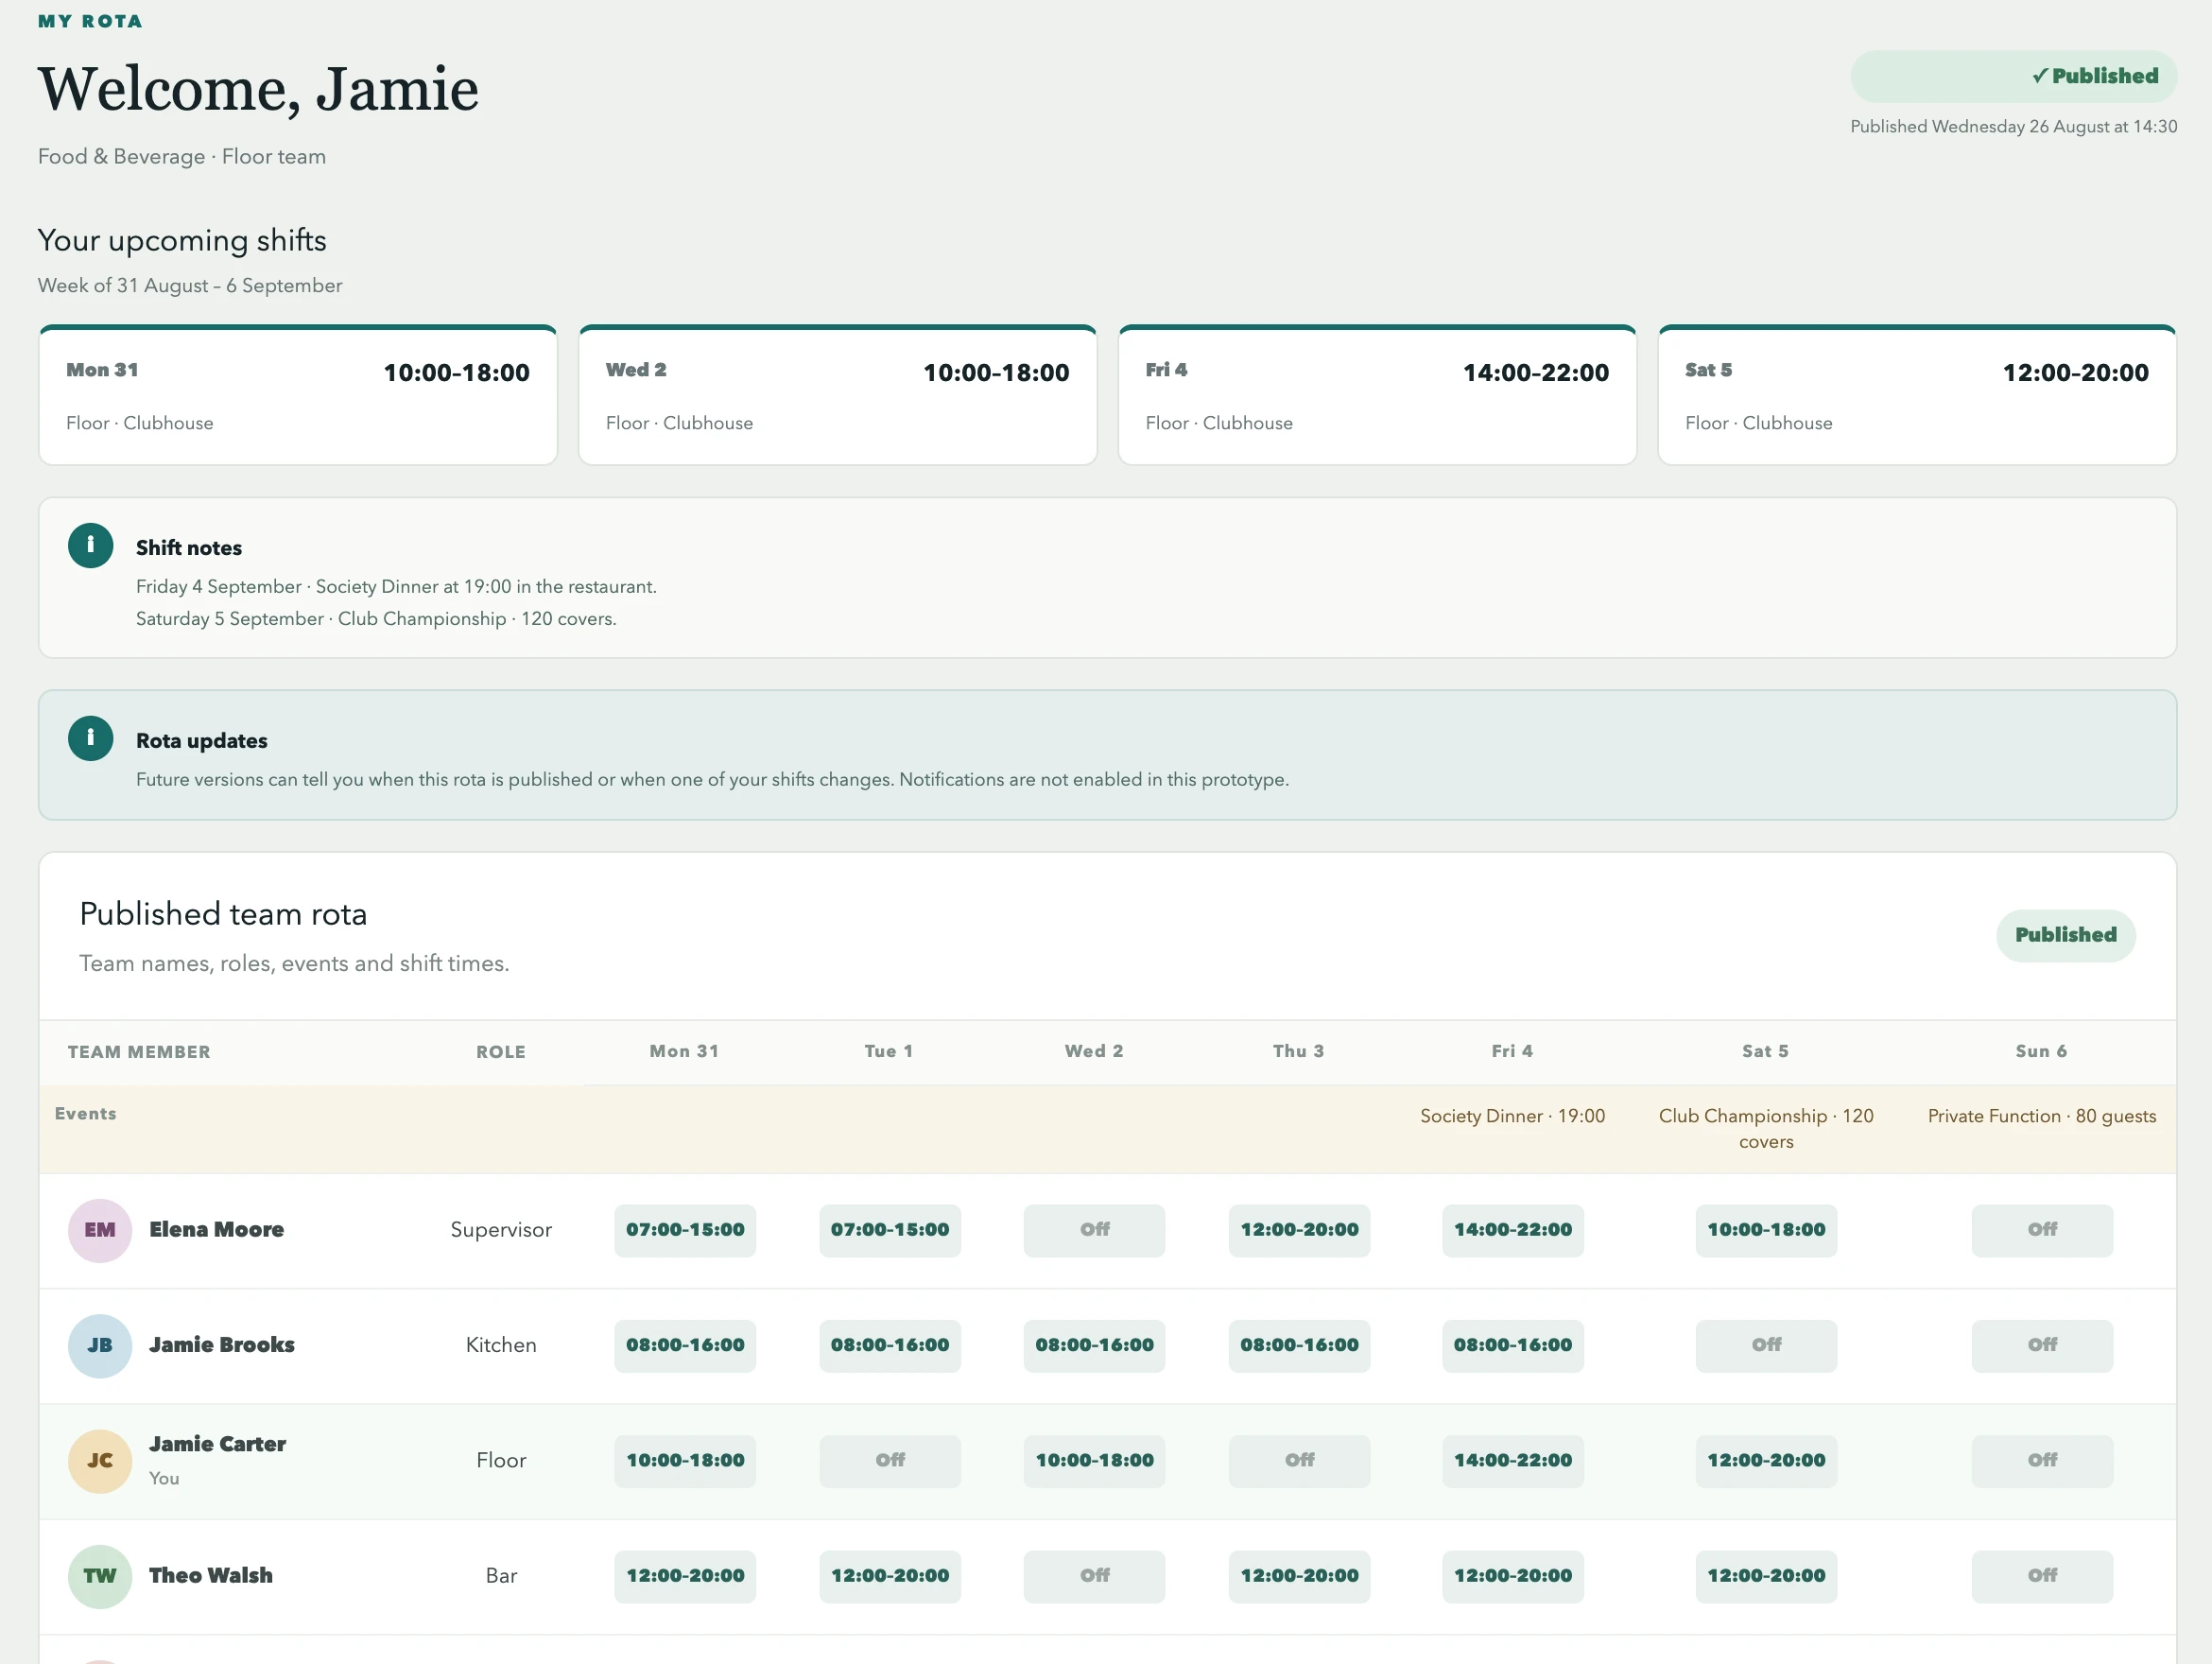Click the Week of 31 August – 6 September label
The width and height of the screenshot is (2212, 1664).
pyautogui.click(x=190, y=286)
